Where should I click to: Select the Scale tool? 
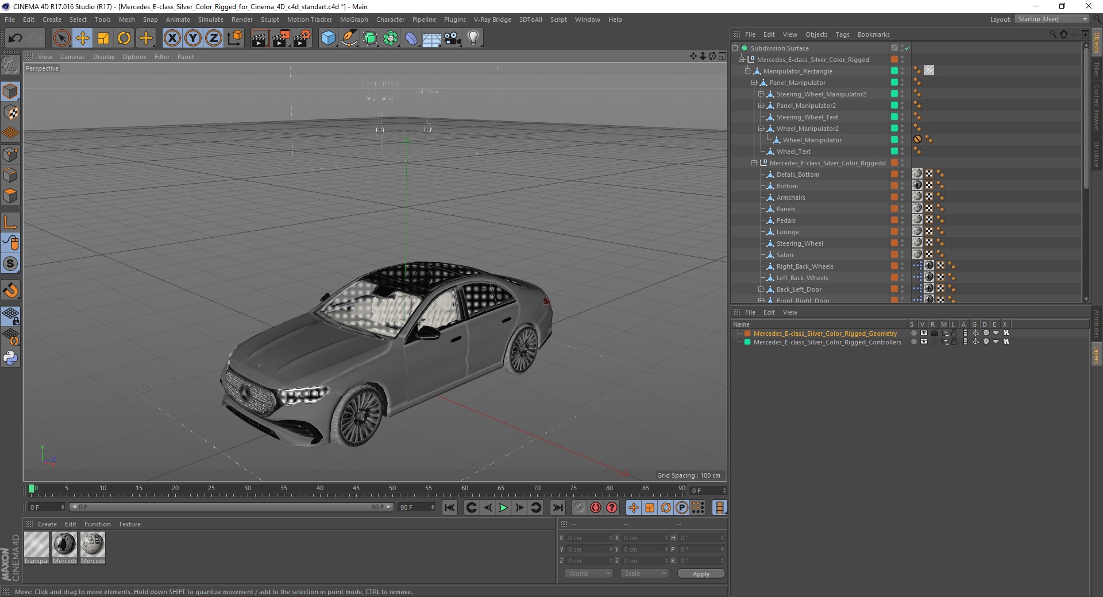tap(103, 38)
